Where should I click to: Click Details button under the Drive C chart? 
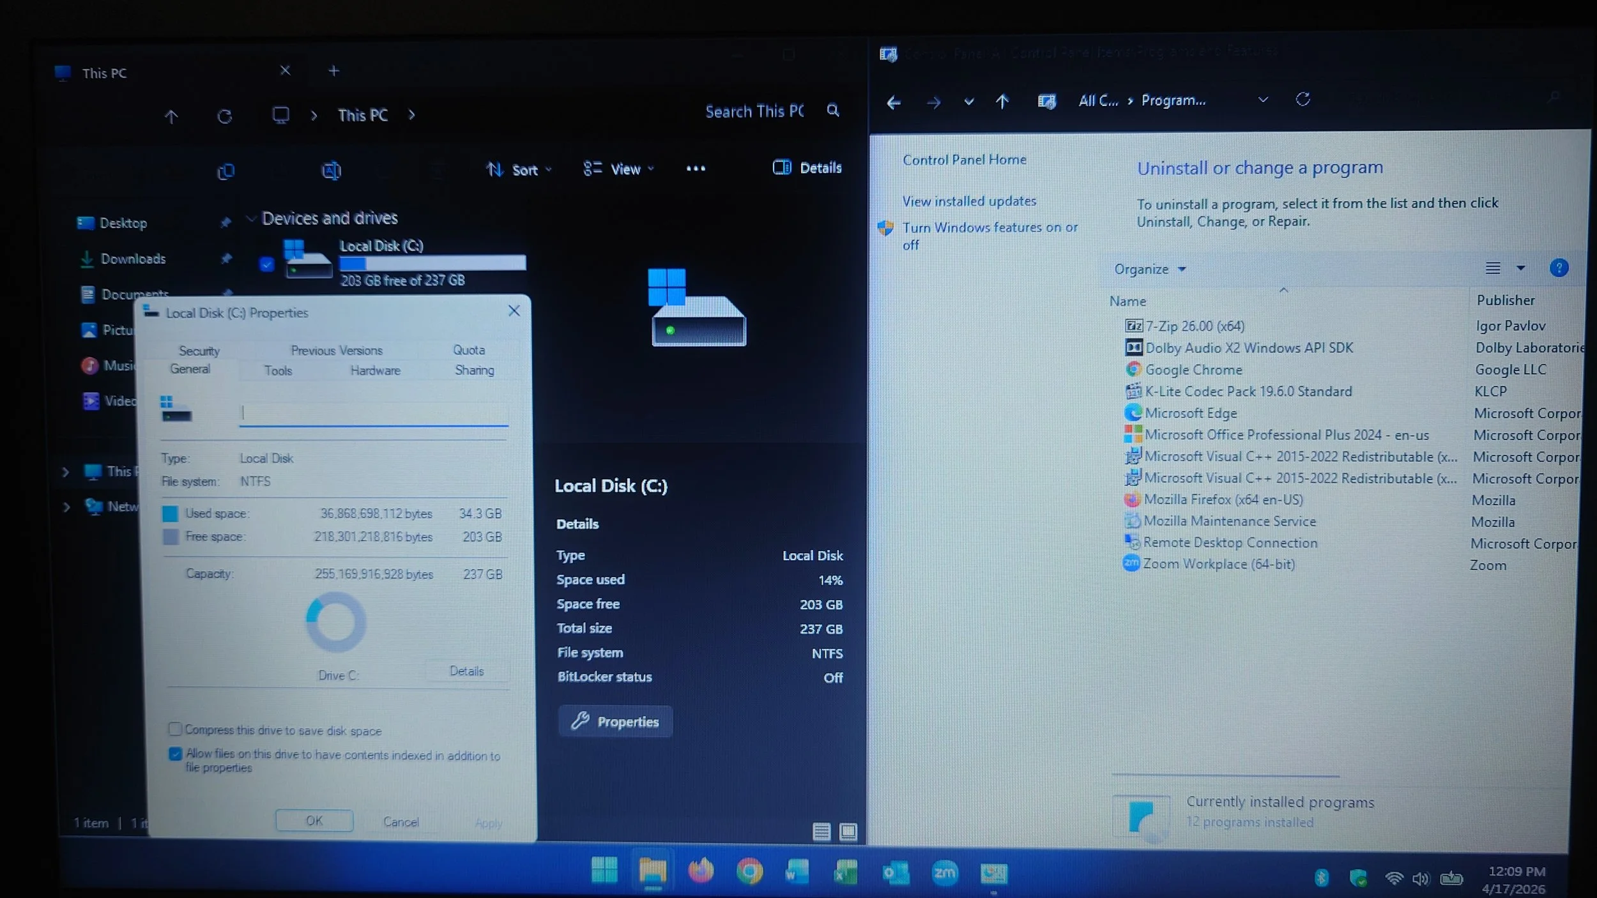pyautogui.click(x=467, y=671)
